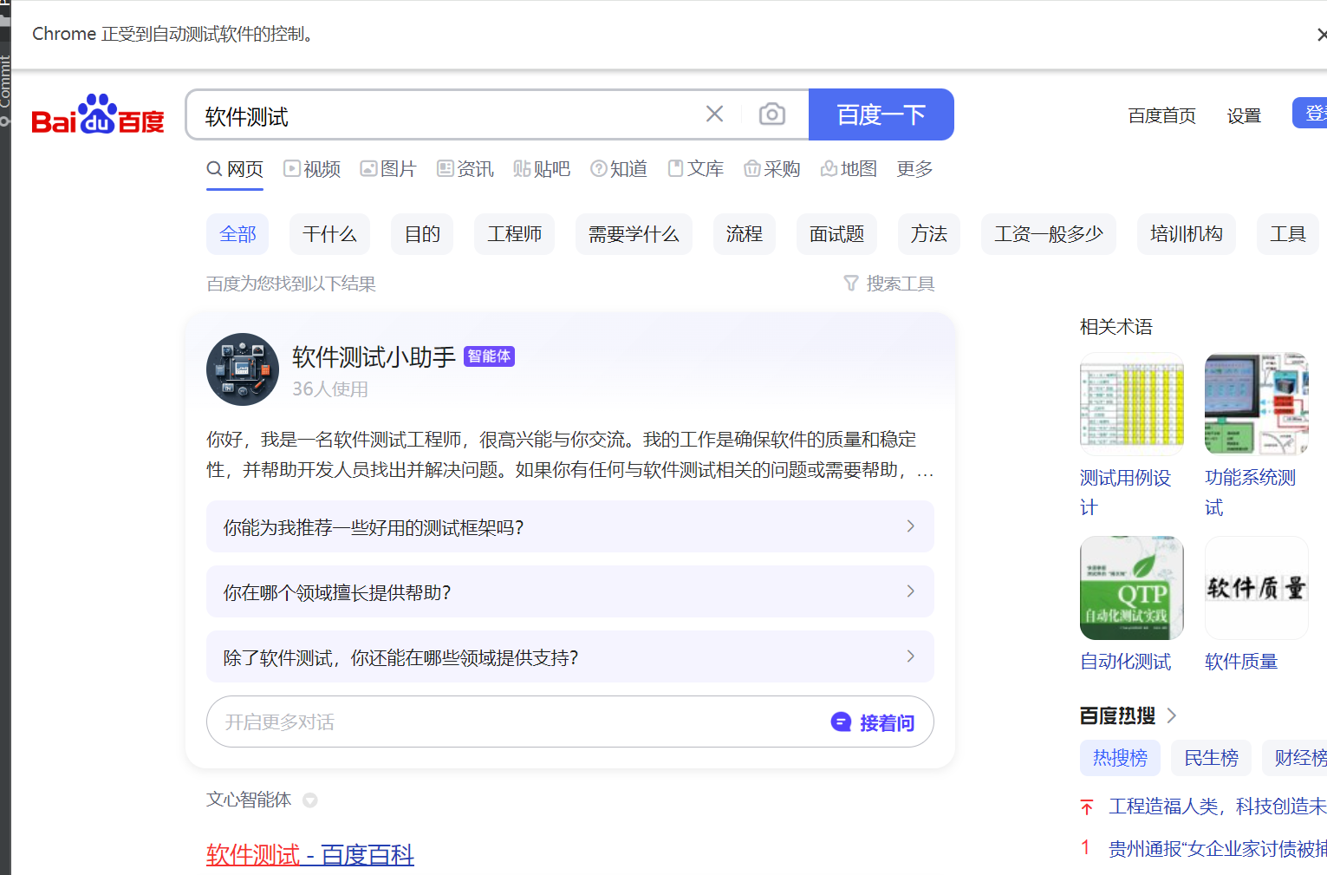The width and height of the screenshot is (1327, 875).
Task: Click the 接着问 button
Action: 873,722
